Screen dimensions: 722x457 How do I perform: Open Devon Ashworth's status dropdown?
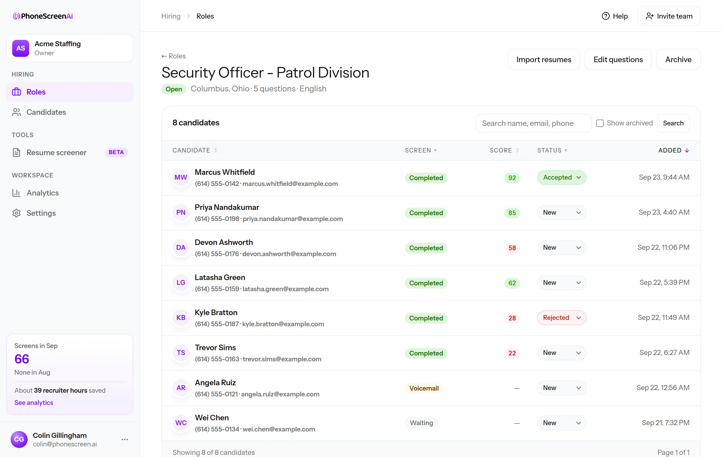[562, 248]
